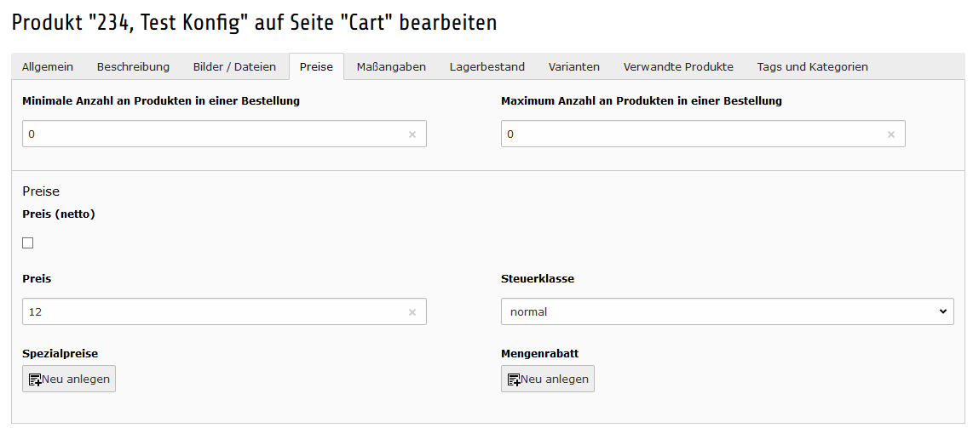Viewport: 973px width, 428px height.
Task: Switch to the Allgemein tab
Action: pyautogui.click(x=48, y=67)
